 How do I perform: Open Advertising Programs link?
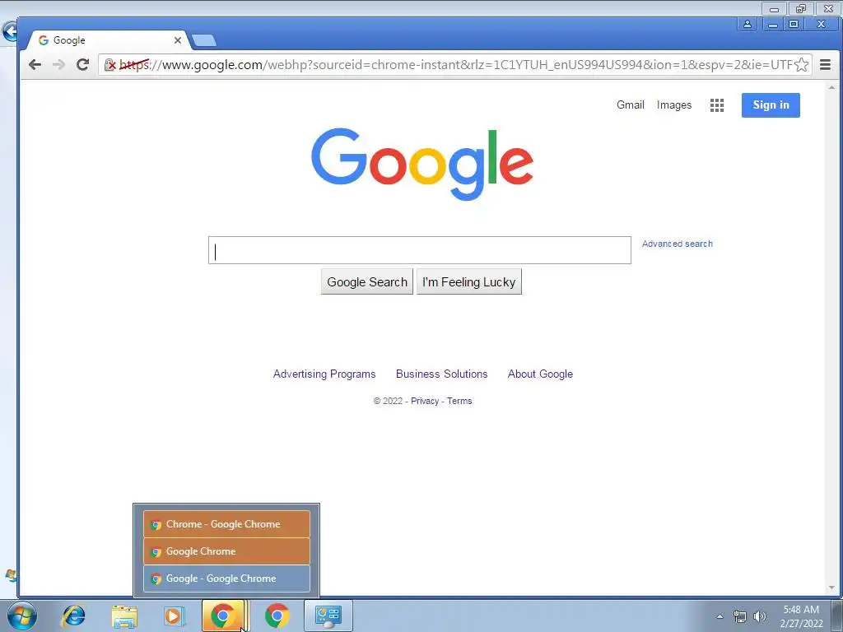[x=324, y=374]
